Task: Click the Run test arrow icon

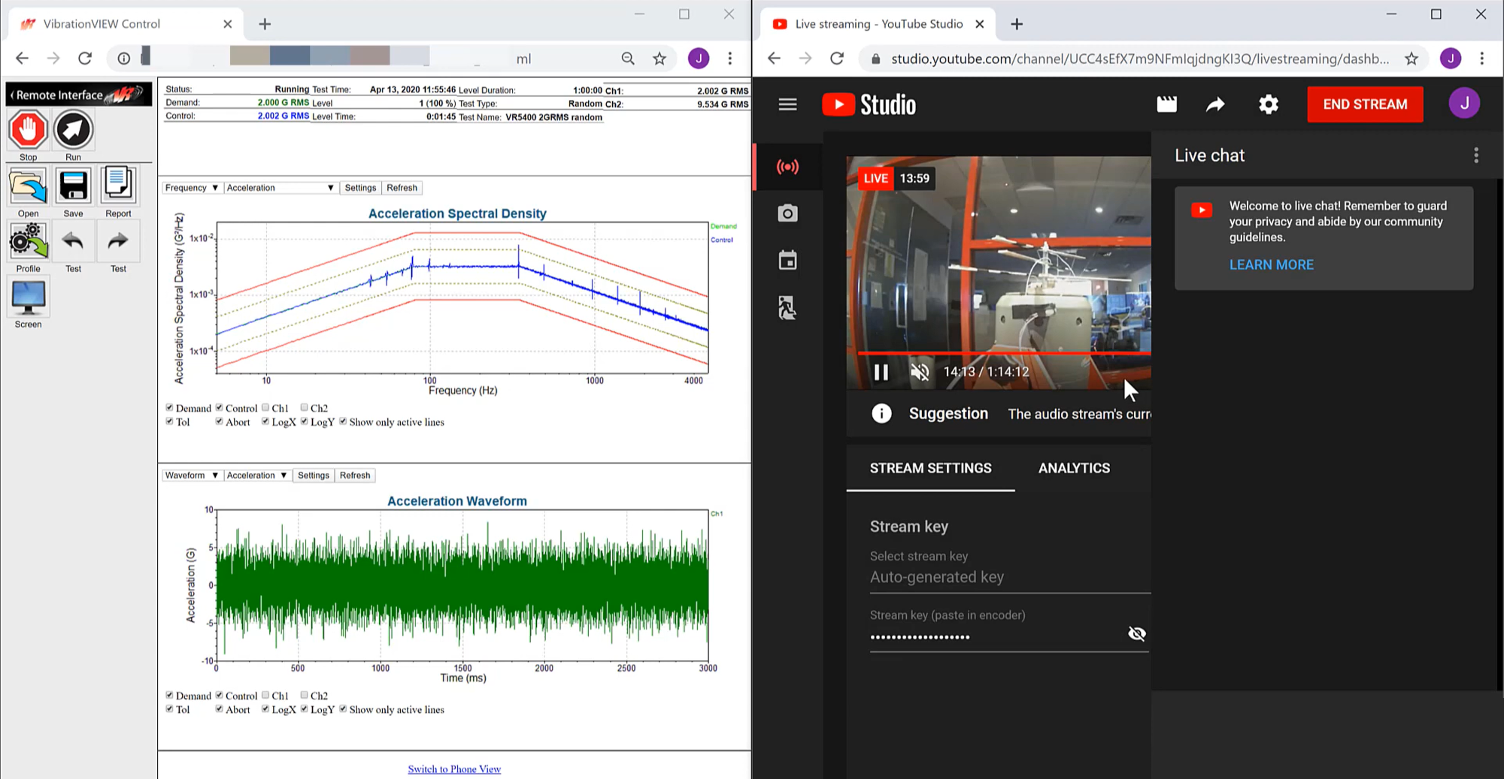Action: [73, 130]
